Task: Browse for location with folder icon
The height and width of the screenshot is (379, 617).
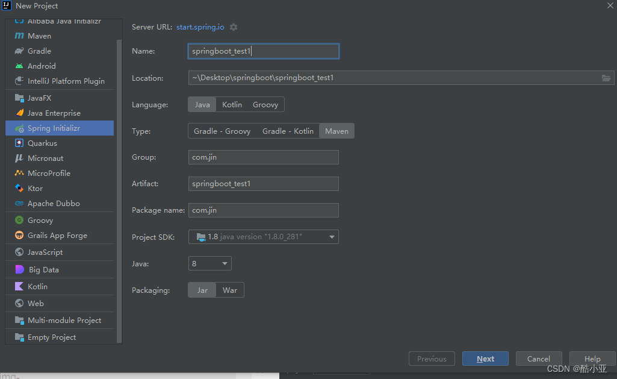Action: coord(606,78)
